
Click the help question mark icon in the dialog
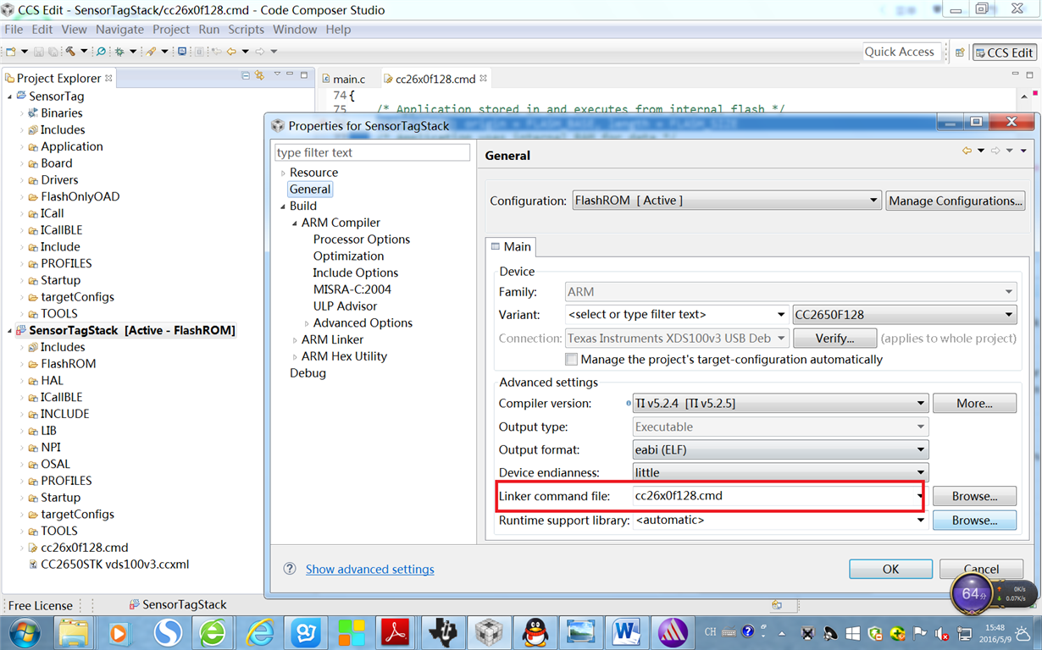[290, 569]
